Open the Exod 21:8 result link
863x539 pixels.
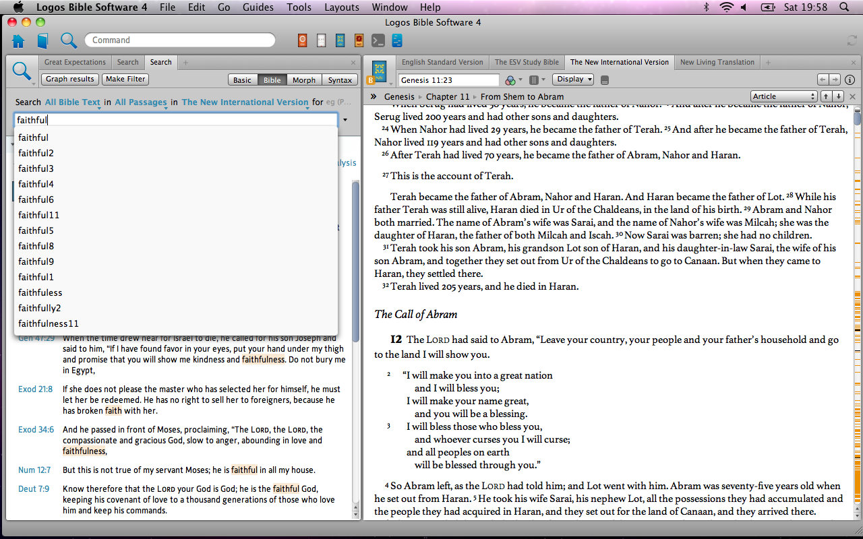[x=35, y=389]
